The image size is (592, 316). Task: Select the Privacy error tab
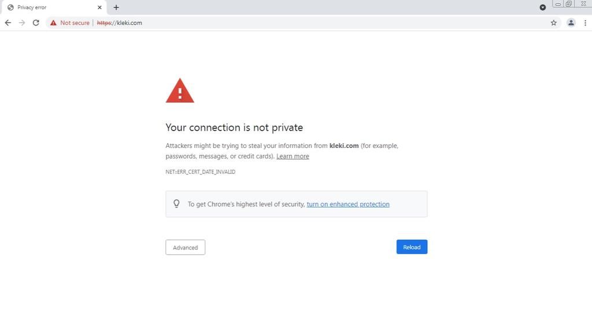tap(46, 8)
